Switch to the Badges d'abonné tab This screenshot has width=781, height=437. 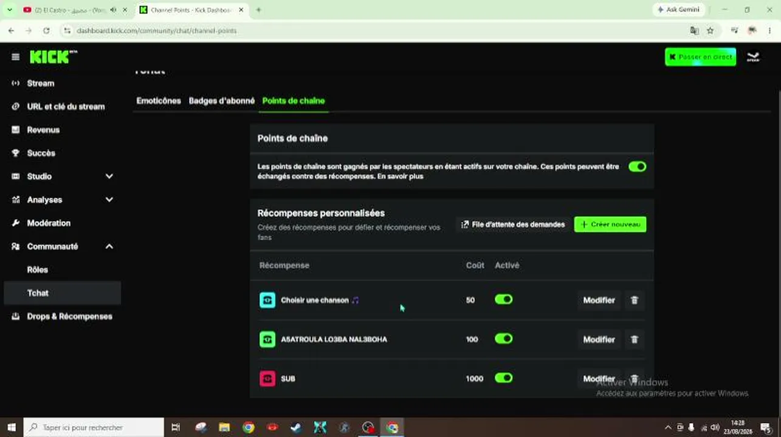(x=222, y=101)
